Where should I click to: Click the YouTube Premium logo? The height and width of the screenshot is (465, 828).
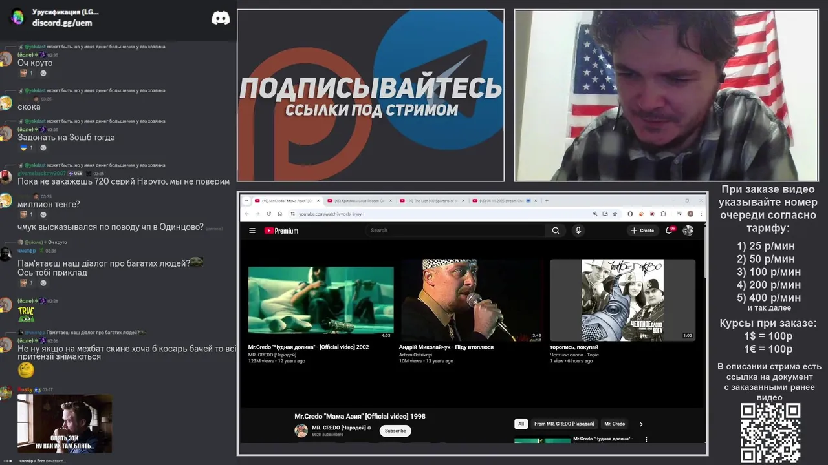click(281, 231)
